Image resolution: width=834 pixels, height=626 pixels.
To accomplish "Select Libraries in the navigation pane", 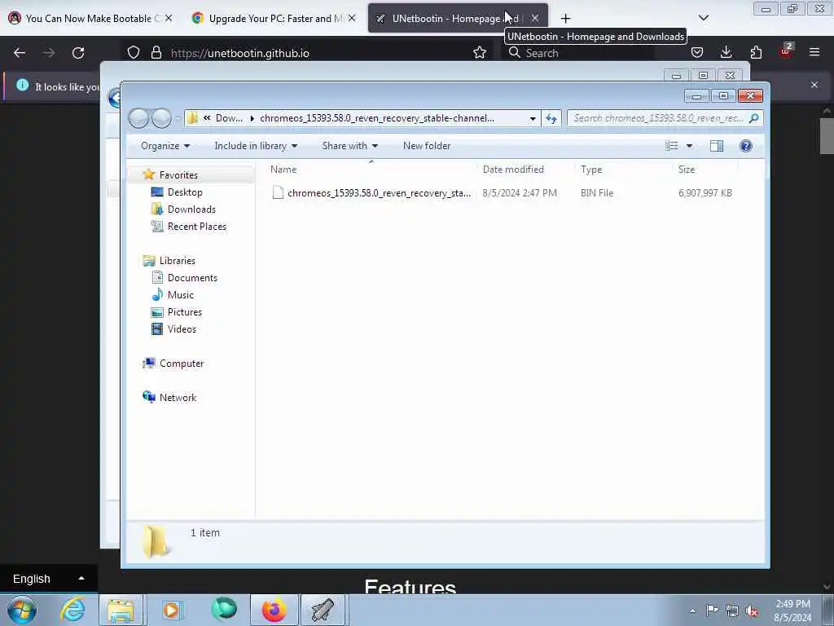I will click(x=177, y=260).
